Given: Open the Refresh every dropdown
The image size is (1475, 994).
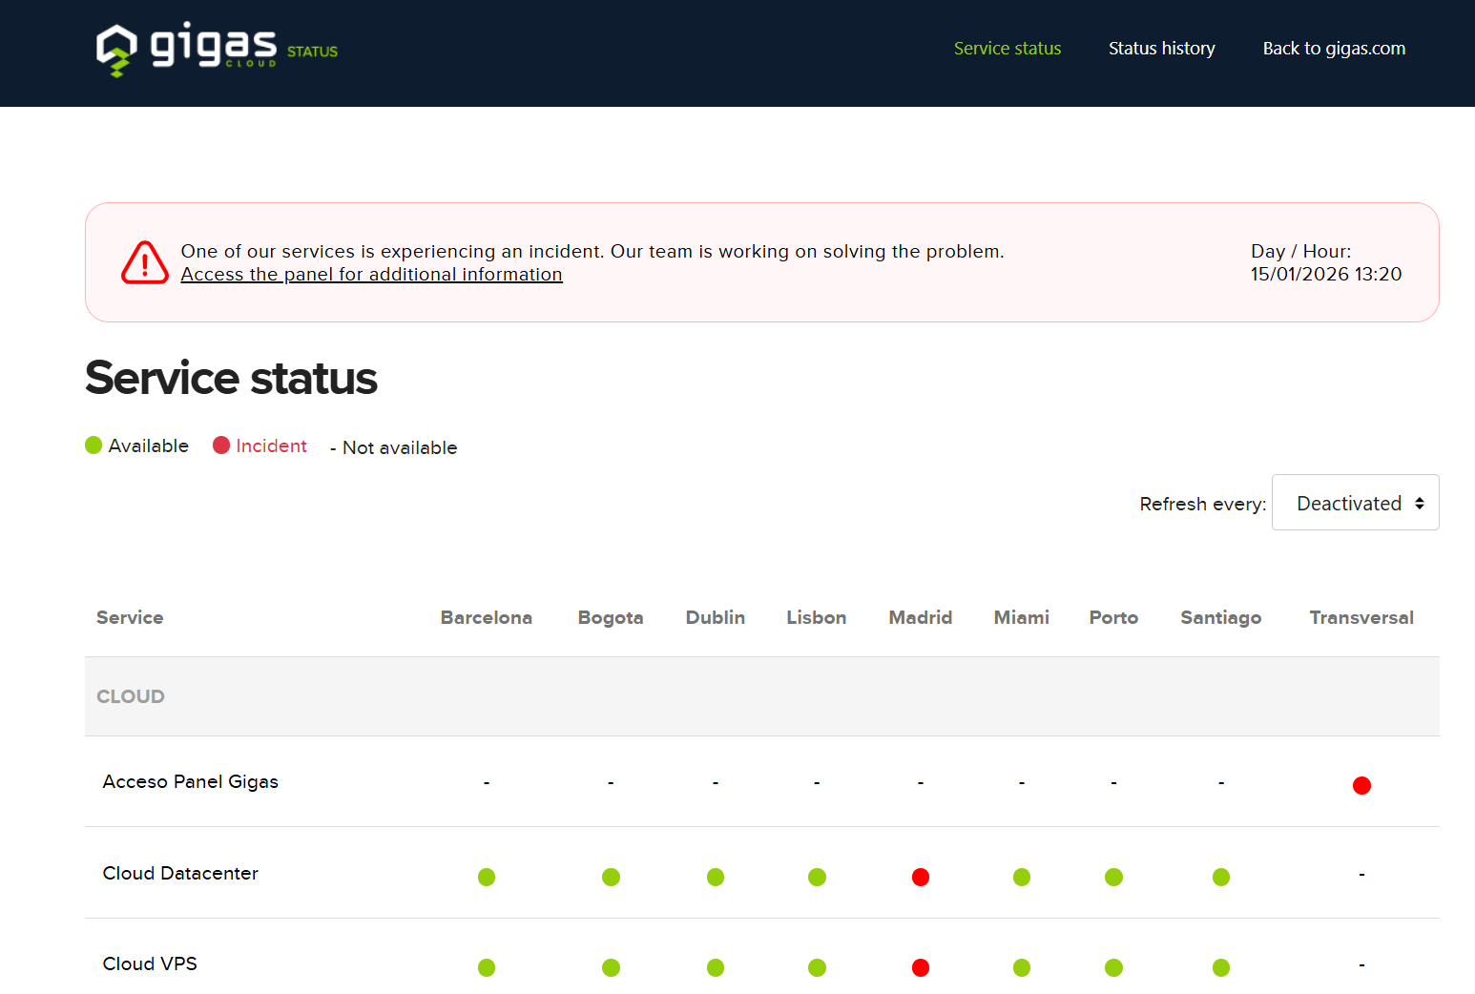Looking at the screenshot, I should 1355,503.
